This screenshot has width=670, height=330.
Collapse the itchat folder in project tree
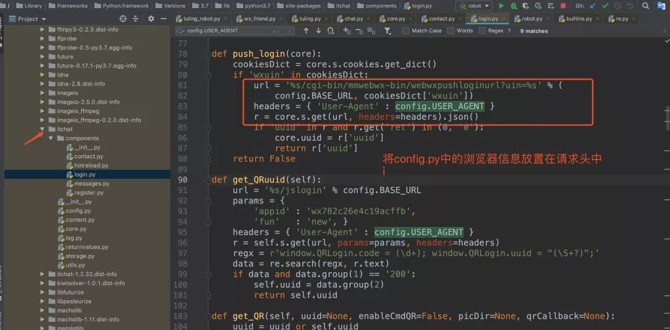(42, 129)
